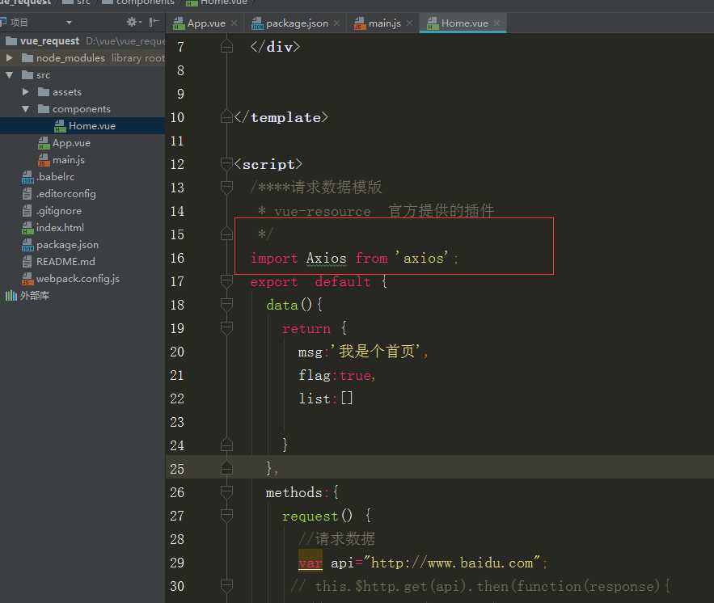This screenshot has height=603, width=714.
Task: Select README.md in the project tree
Action: pos(65,262)
